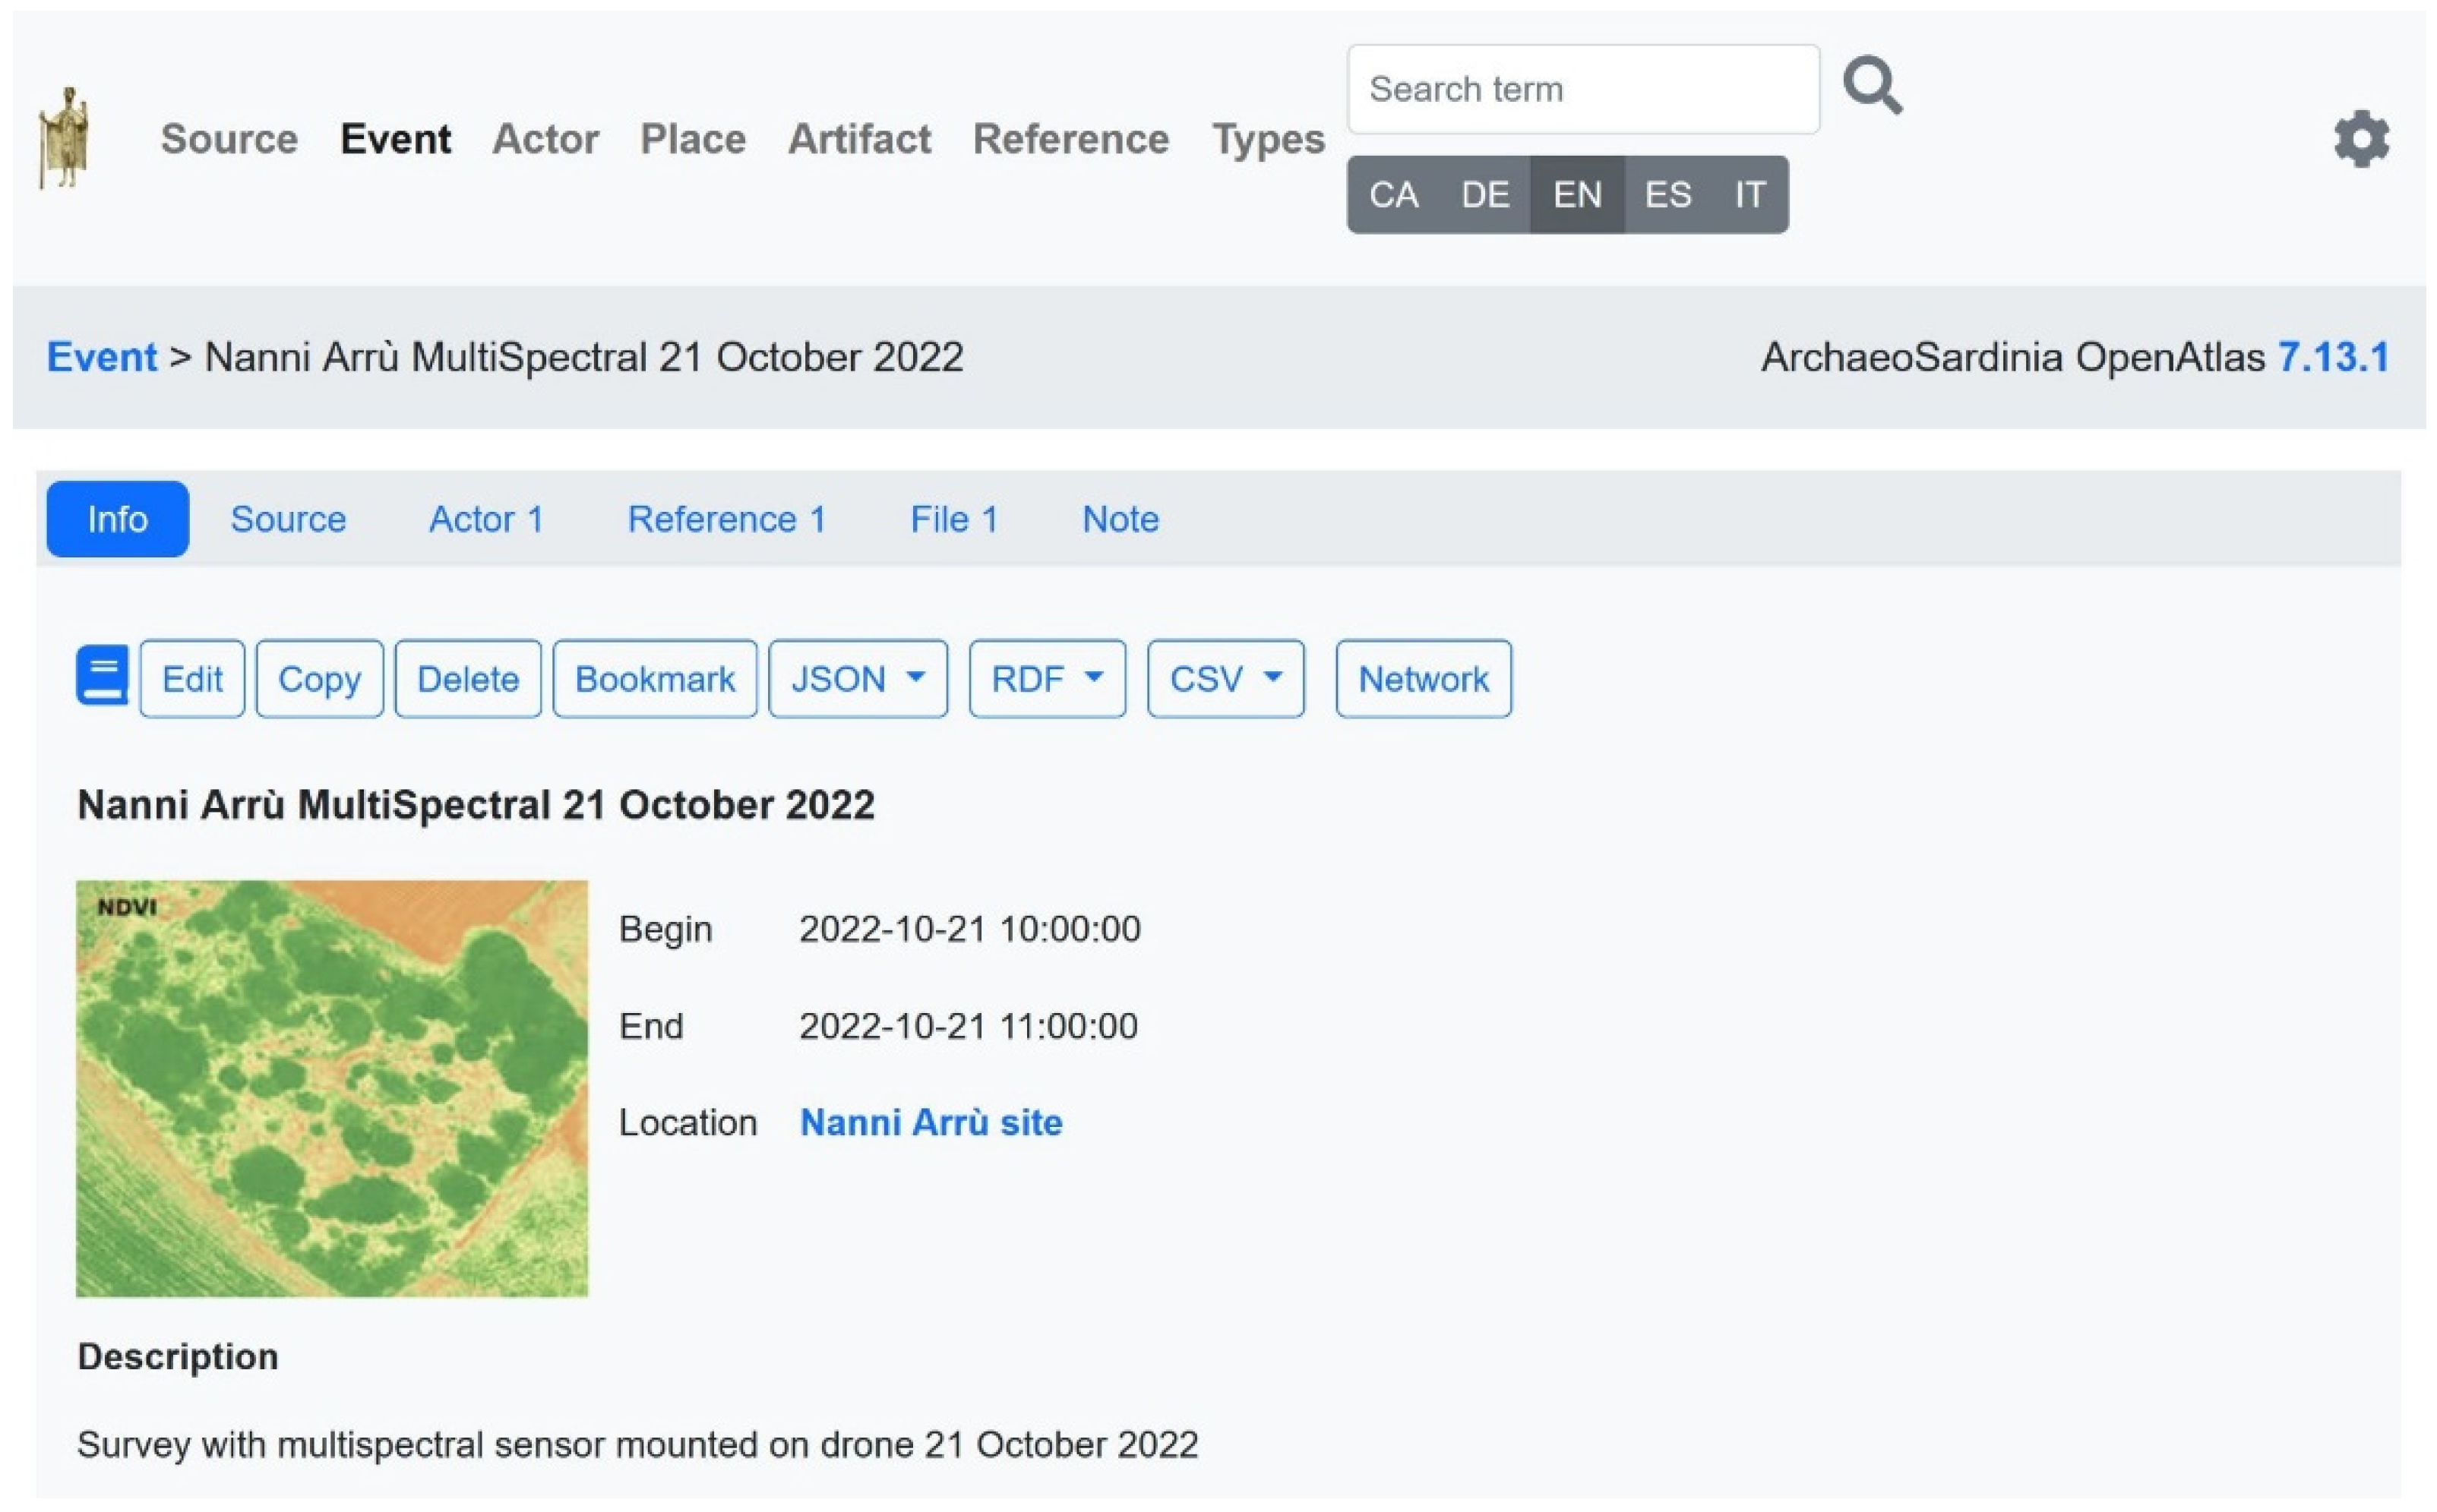Screen dimensions: 2437x1512
Task: Open the Actor 1 tab
Action: [486, 519]
